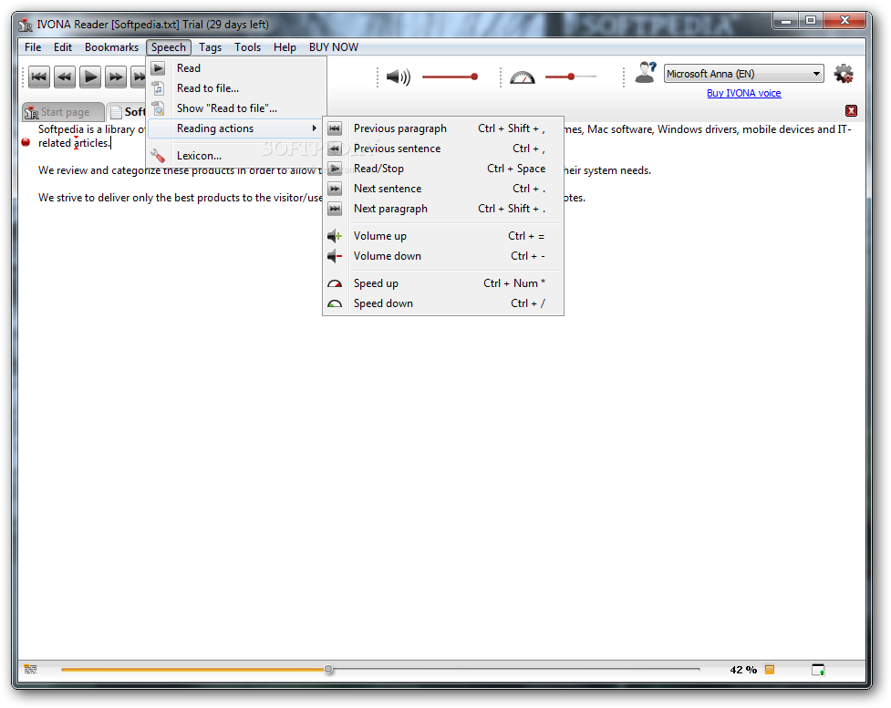Click the next sentence toolbar button
This screenshot has width=891, height=708.
pyautogui.click(x=116, y=77)
